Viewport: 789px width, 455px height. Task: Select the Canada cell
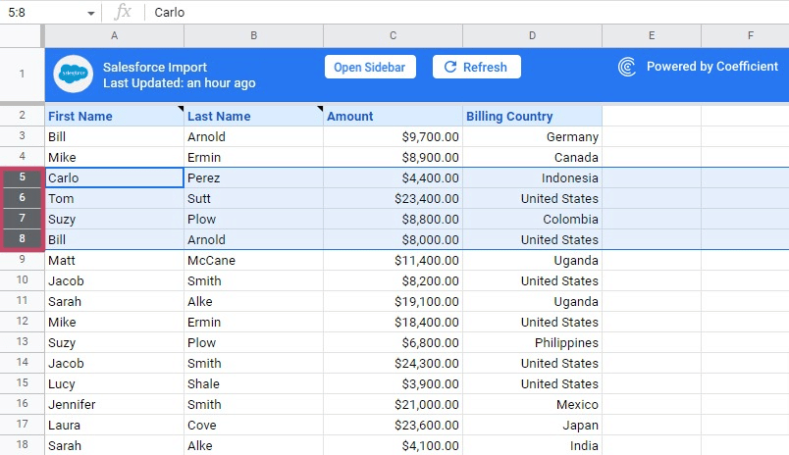pos(532,157)
